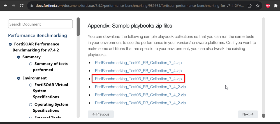Open the ABP Adblock Plus extension
The height and width of the screenshot is (124, 280).
(268, 6)
